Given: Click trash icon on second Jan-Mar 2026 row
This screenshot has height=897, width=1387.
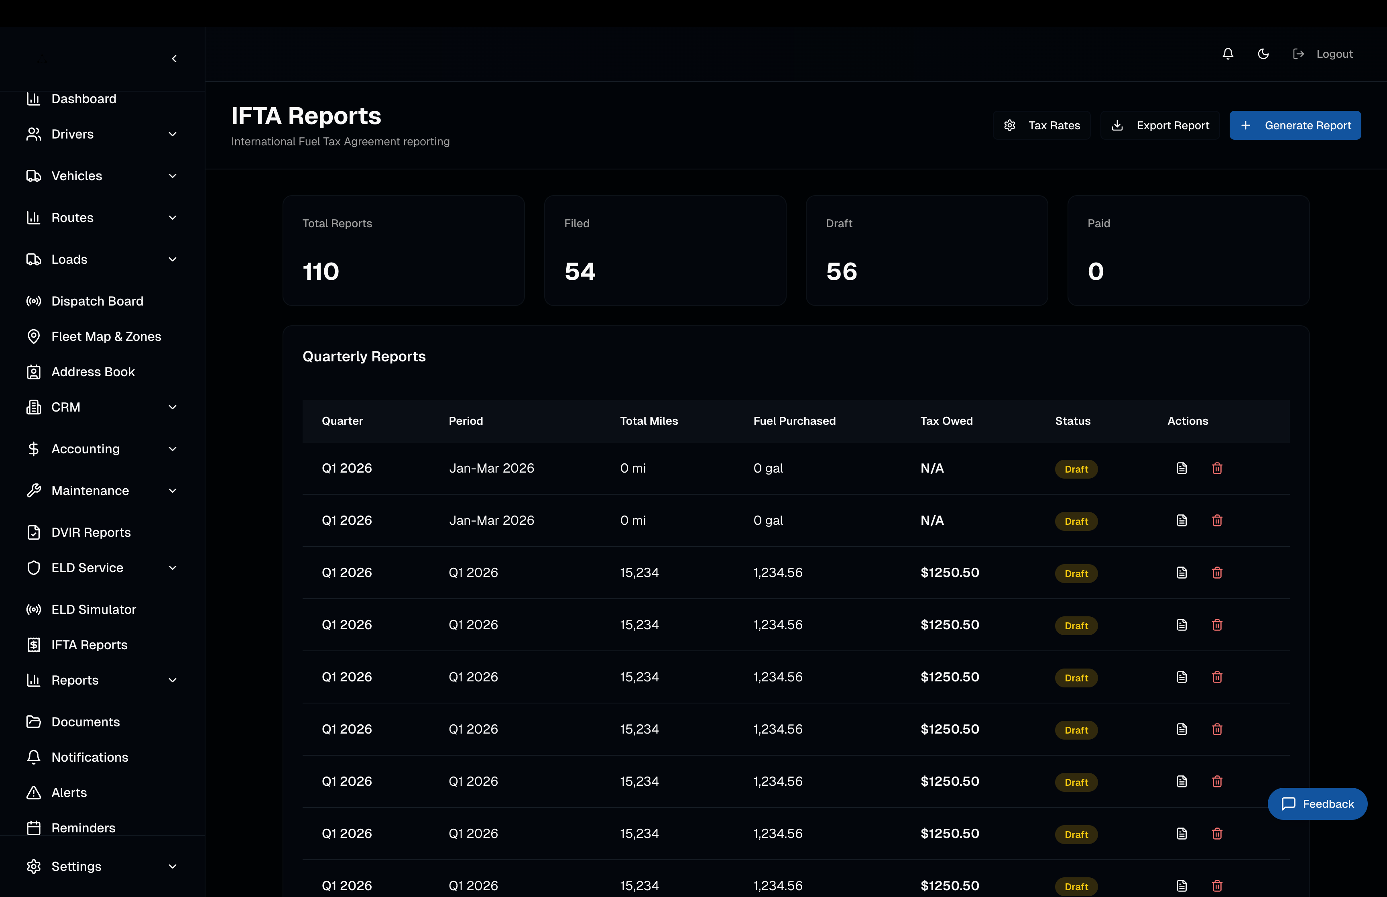Looking at the screenshot, I should click(x=1216, y=521).
